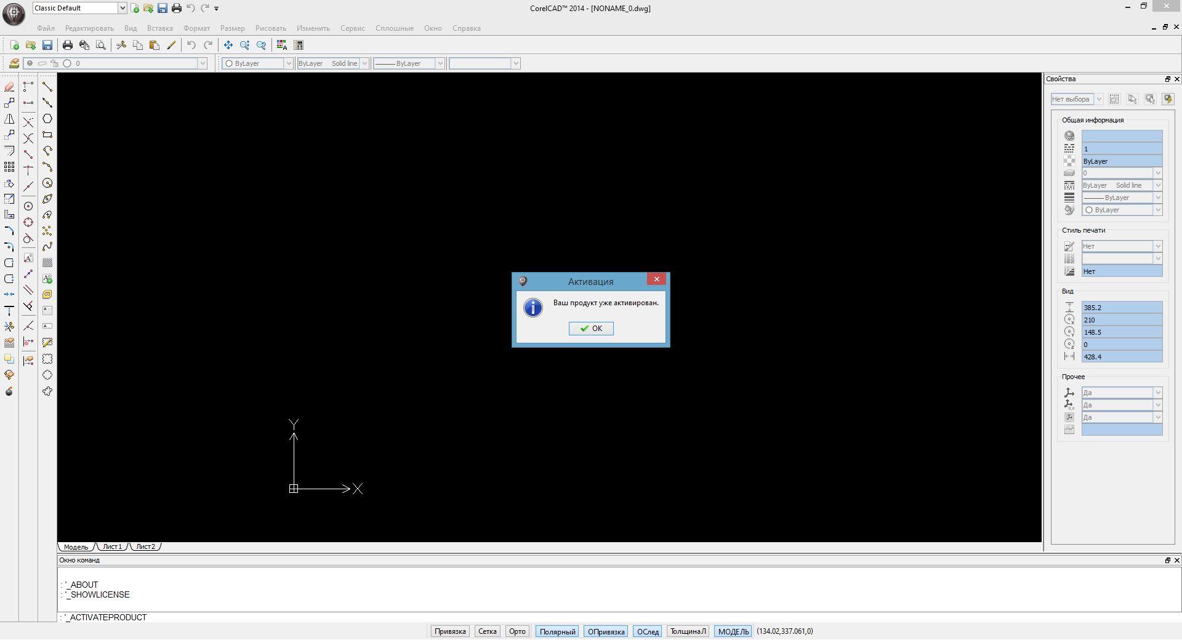Click the center-mark circle tool
This screenshot has width=1182, height=640.
click(x=28, y=206)
